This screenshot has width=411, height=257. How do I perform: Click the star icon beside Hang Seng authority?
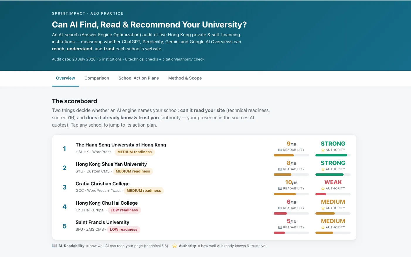point(323,150)
